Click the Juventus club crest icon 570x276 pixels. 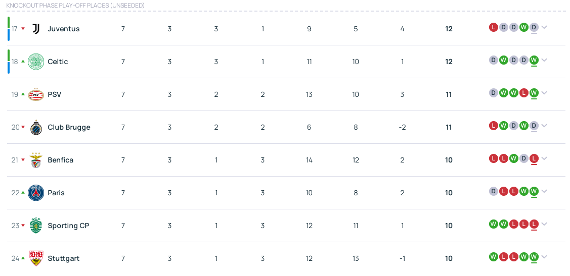36,29
